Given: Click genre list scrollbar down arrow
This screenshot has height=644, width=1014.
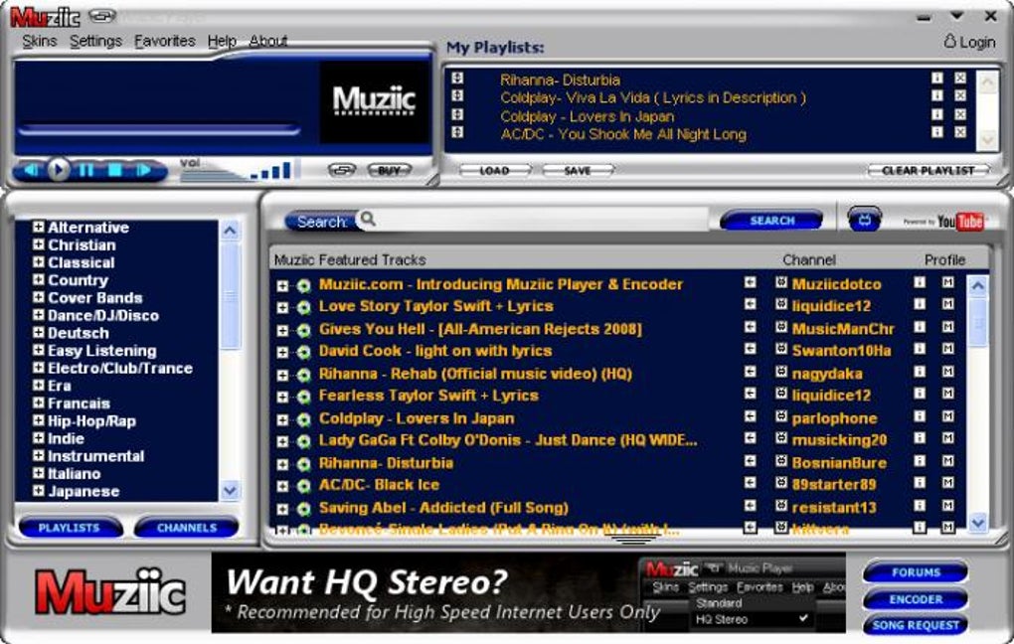Looking at the screenshot, I should [x=230, y=490].
